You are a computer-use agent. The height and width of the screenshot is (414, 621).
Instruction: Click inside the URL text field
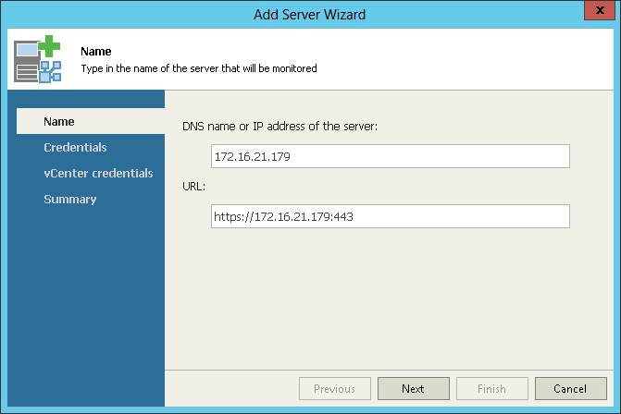(x=391, y=216)
